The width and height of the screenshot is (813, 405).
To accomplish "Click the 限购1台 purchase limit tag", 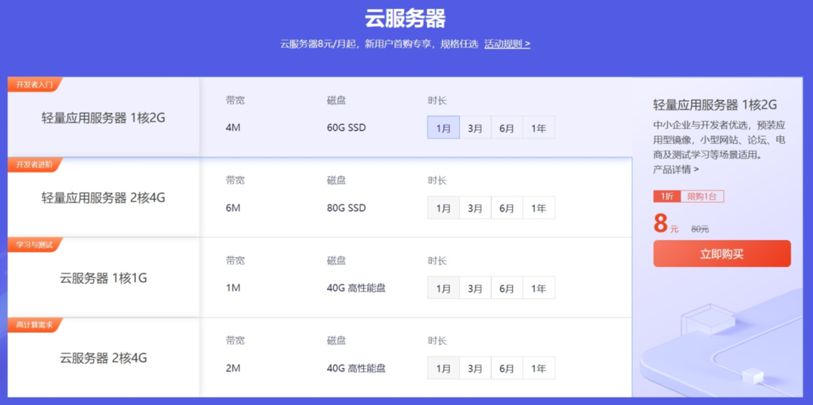I will [x=702, y=196].
